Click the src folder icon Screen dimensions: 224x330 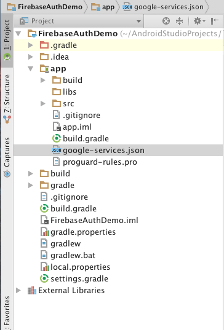tap(57, 103)
